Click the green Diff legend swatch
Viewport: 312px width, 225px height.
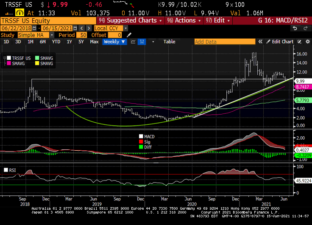coord(141,147)
